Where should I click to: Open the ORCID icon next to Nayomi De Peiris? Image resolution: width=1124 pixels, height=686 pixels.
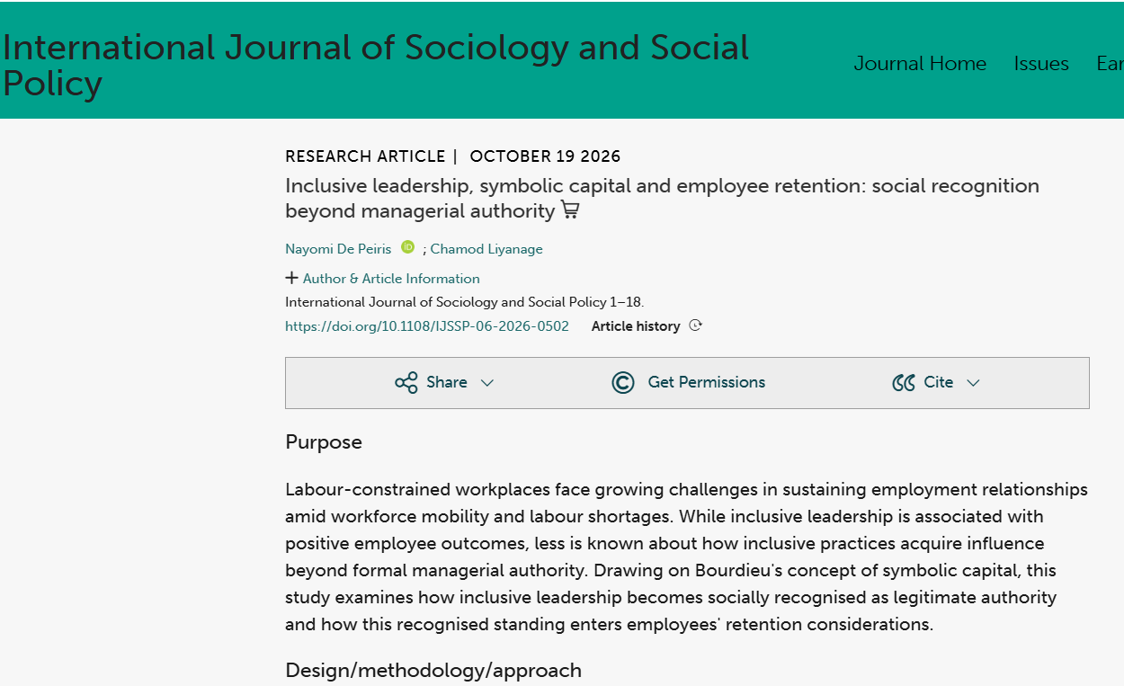(x=407, y=247)
